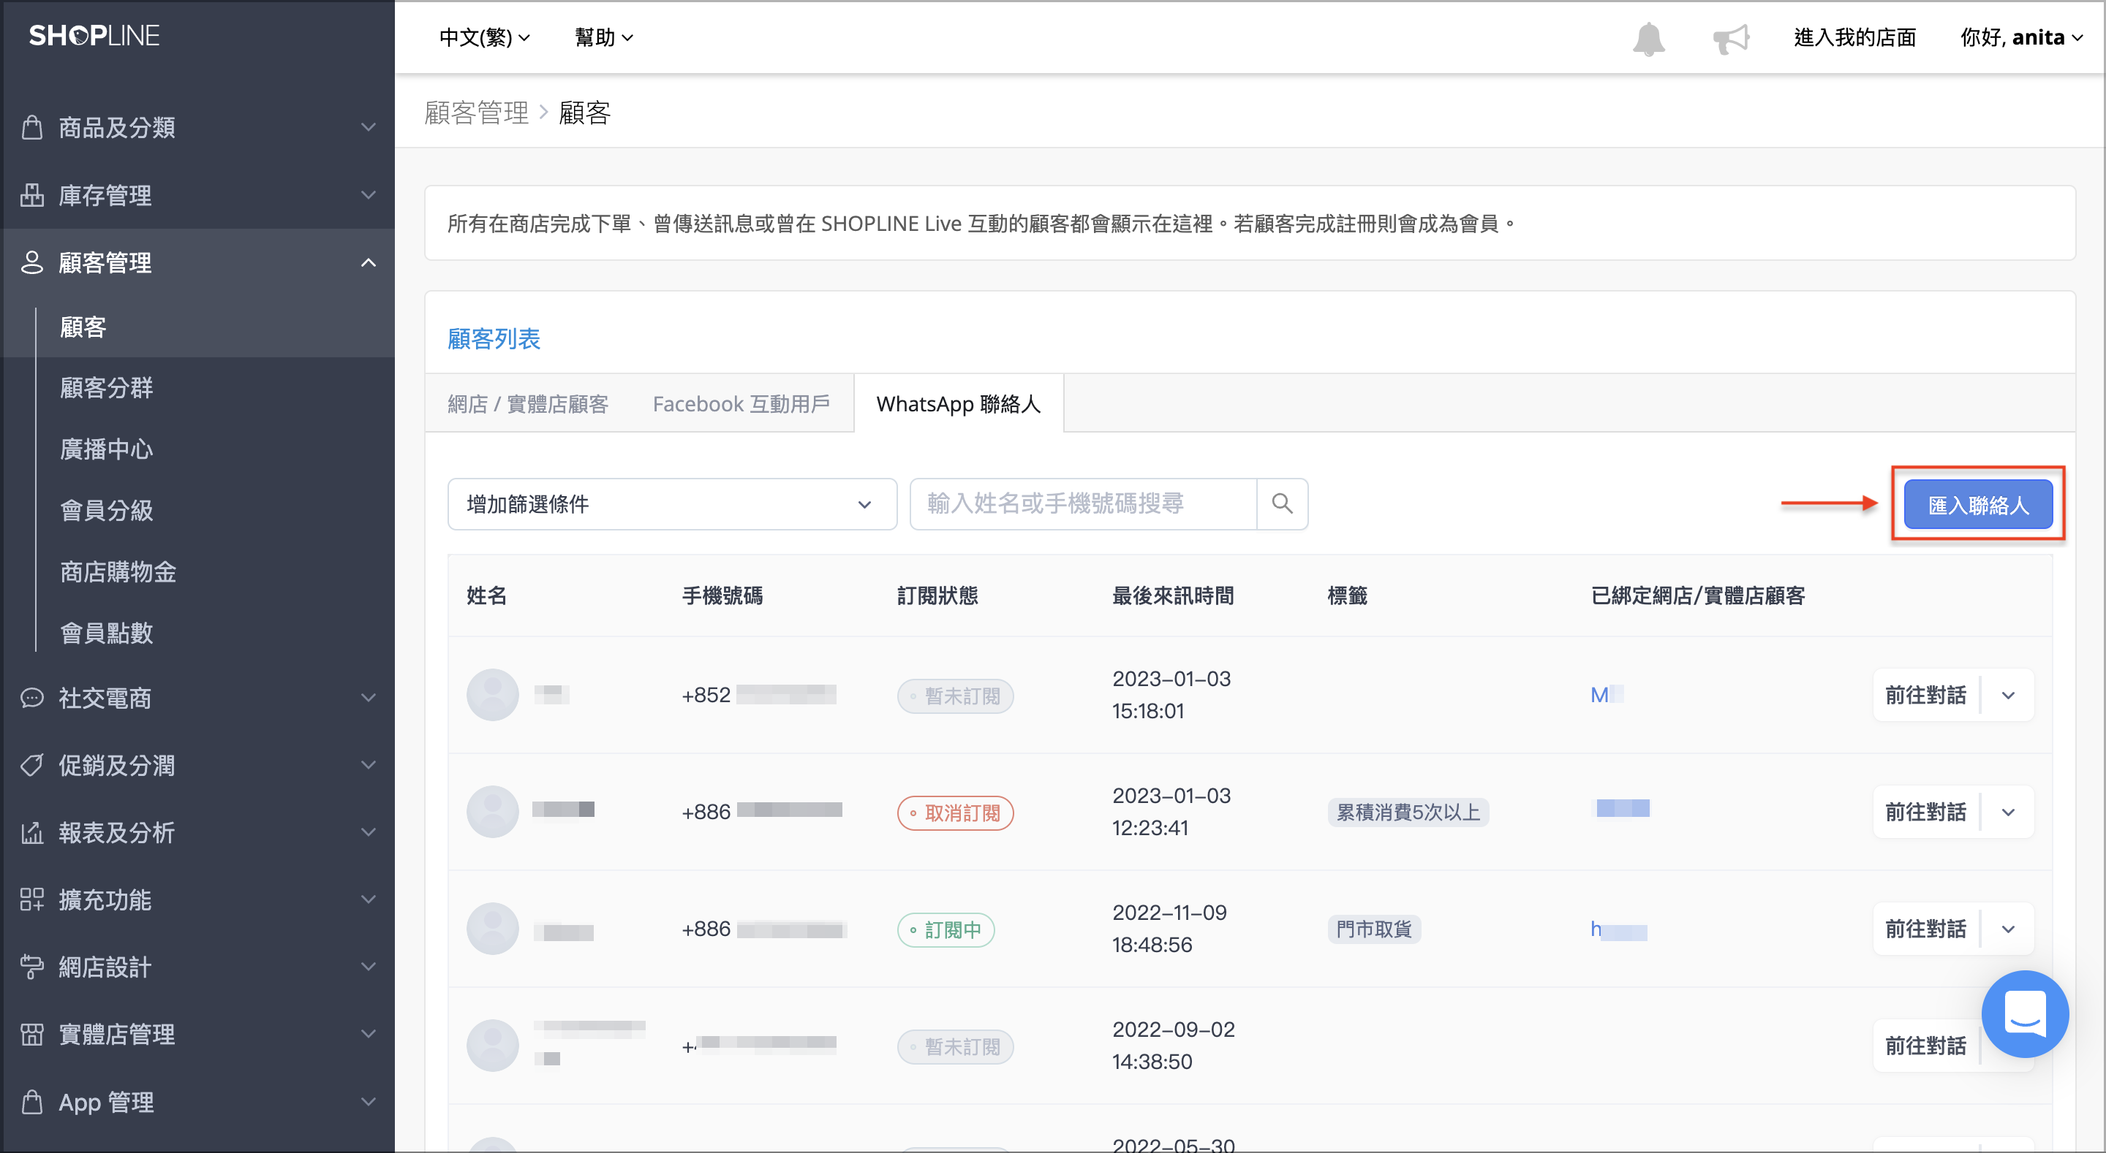Expand the App 管理 menu
The width and height of the screenshot is (2106, 1153).
pos(369,1102)
